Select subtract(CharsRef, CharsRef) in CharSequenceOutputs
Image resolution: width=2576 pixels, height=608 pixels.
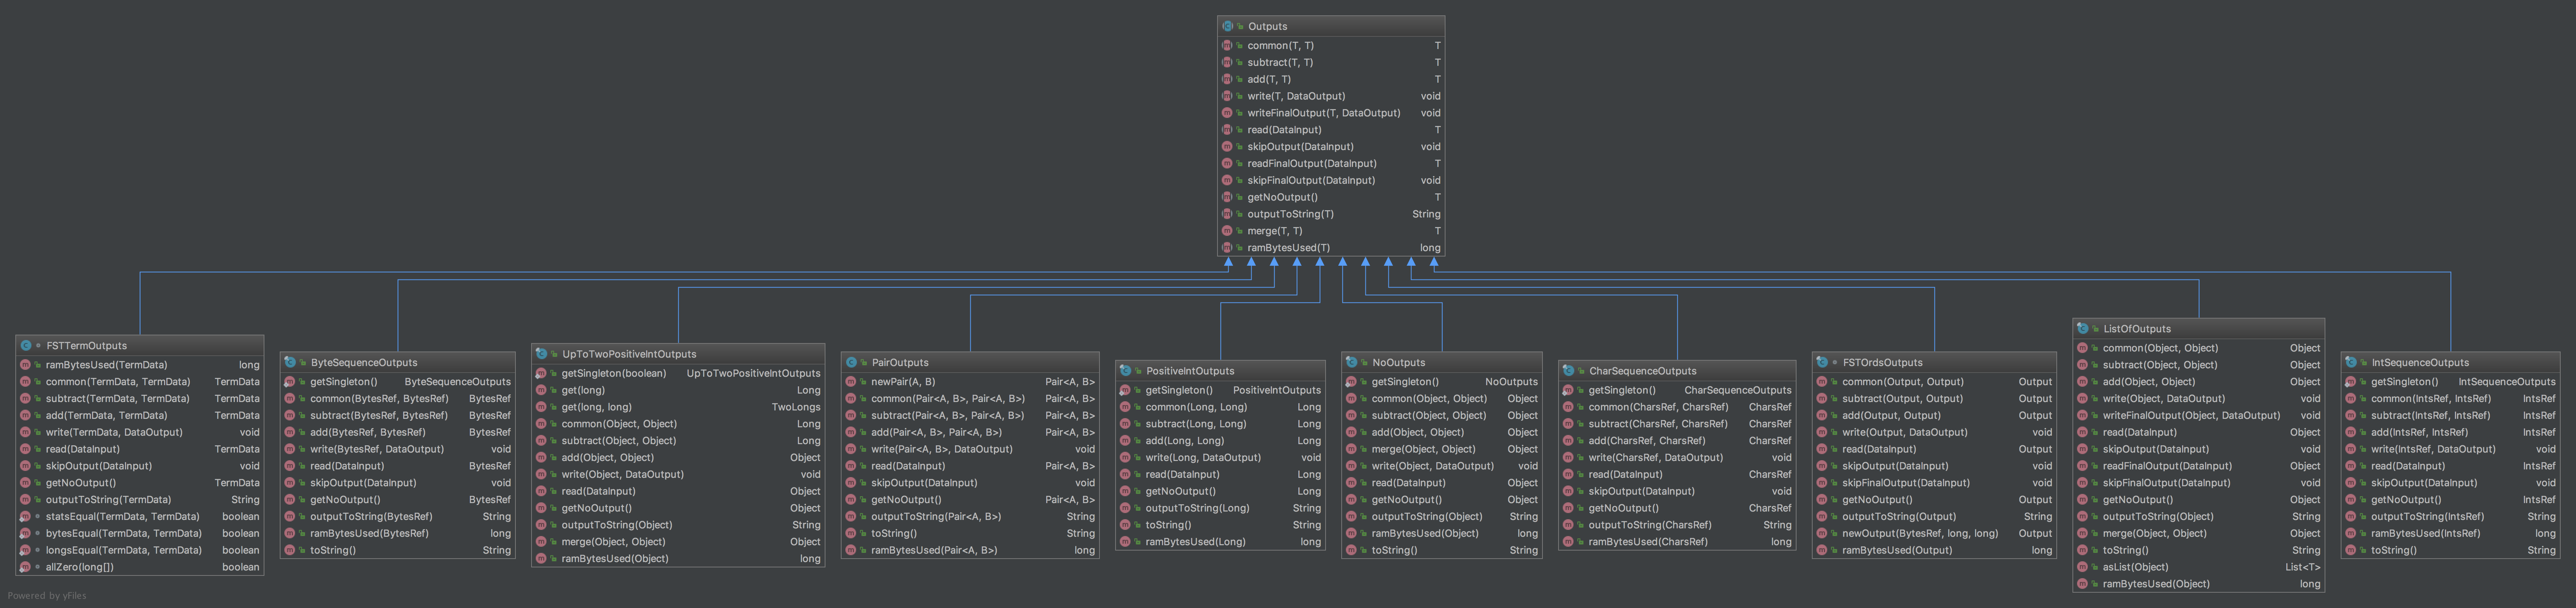(x=1658, y=423)
